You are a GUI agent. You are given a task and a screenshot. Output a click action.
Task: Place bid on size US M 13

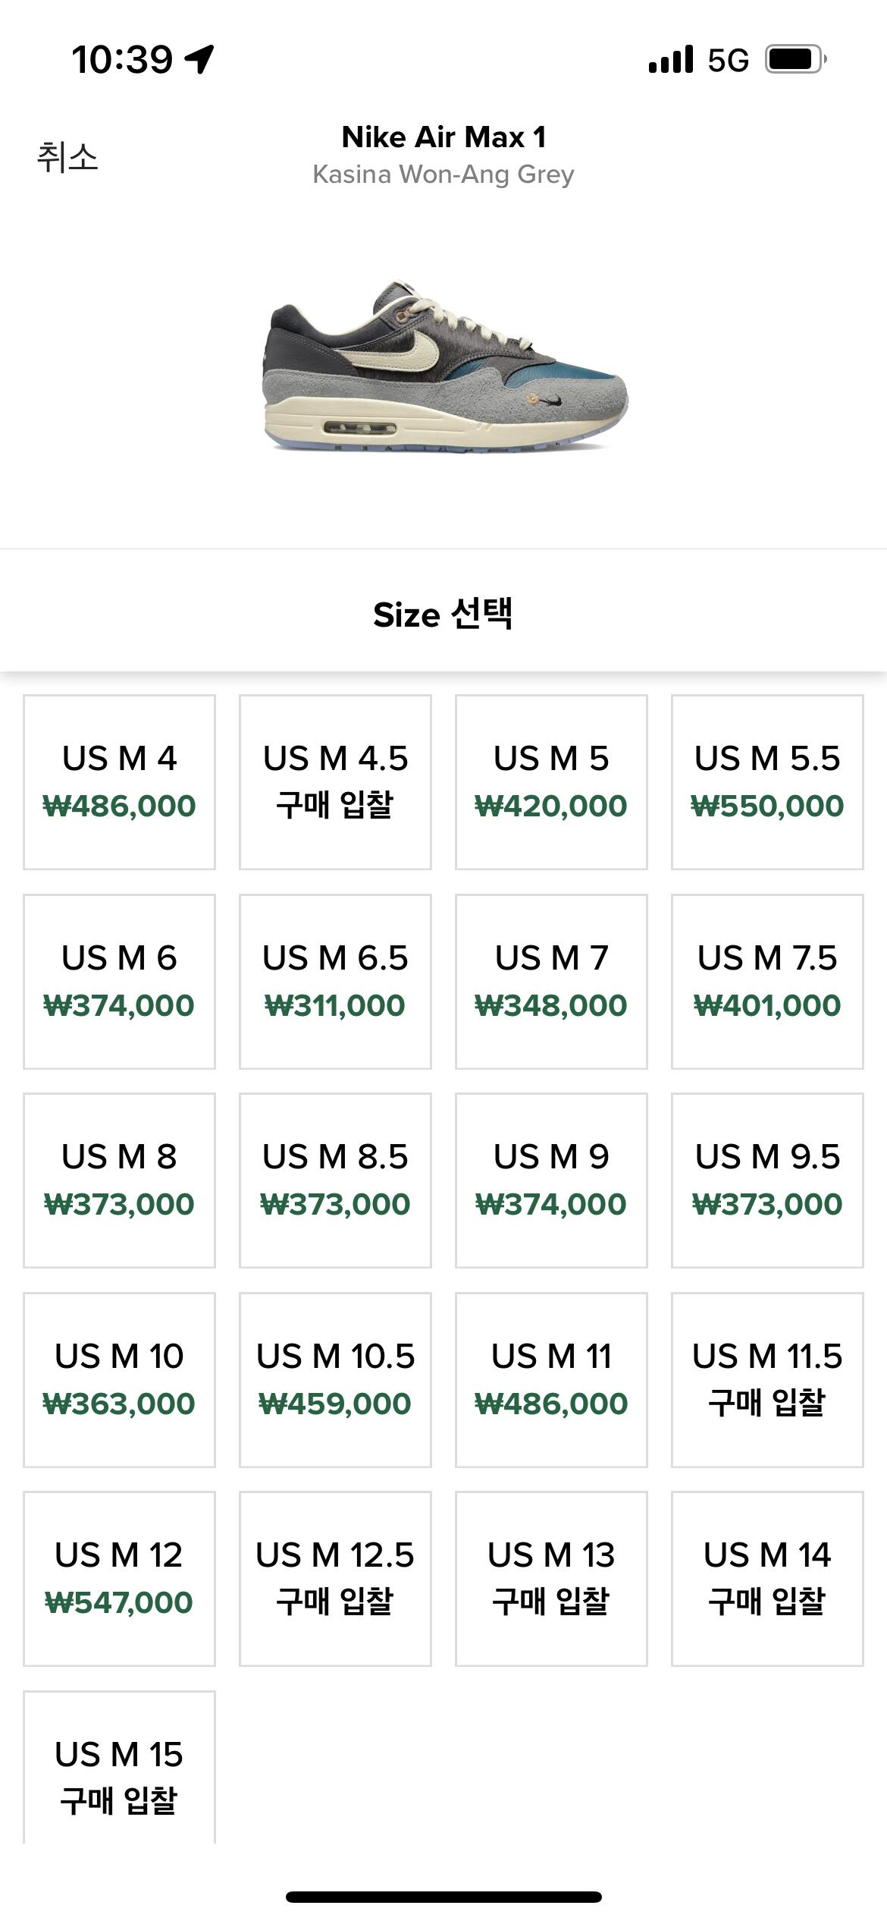coord(551,1578)
